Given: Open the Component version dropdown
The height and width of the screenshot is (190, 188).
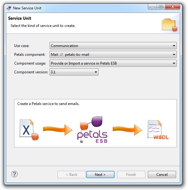Looking at the screenshot, I should coord(74,72).
